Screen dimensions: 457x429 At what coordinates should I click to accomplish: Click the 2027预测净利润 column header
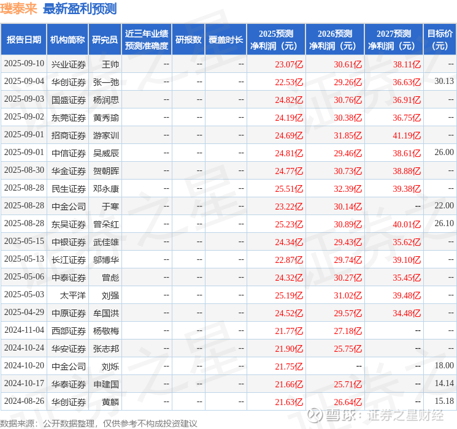pyautogui.click(x=394, y=40)
